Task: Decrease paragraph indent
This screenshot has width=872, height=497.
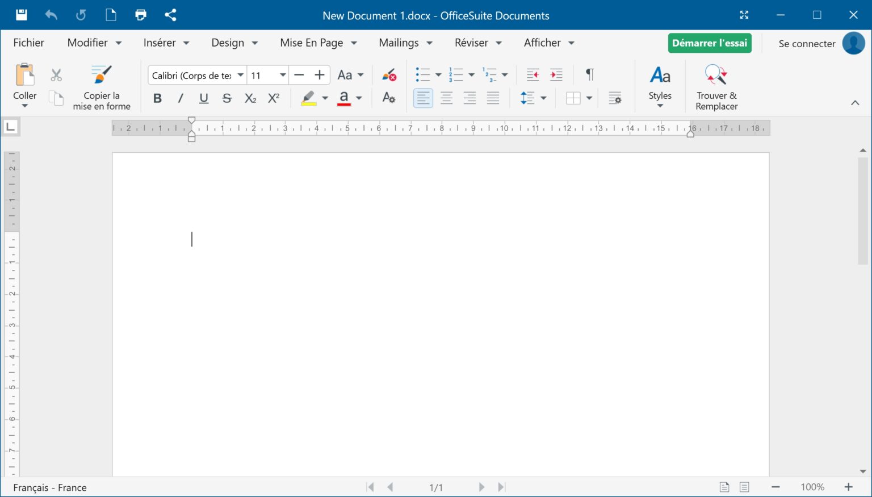Action: tap(533, 75)
